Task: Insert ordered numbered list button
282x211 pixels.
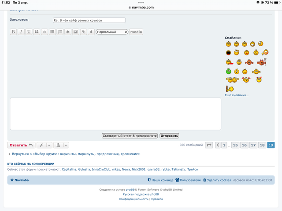Action: coord(60,32)
